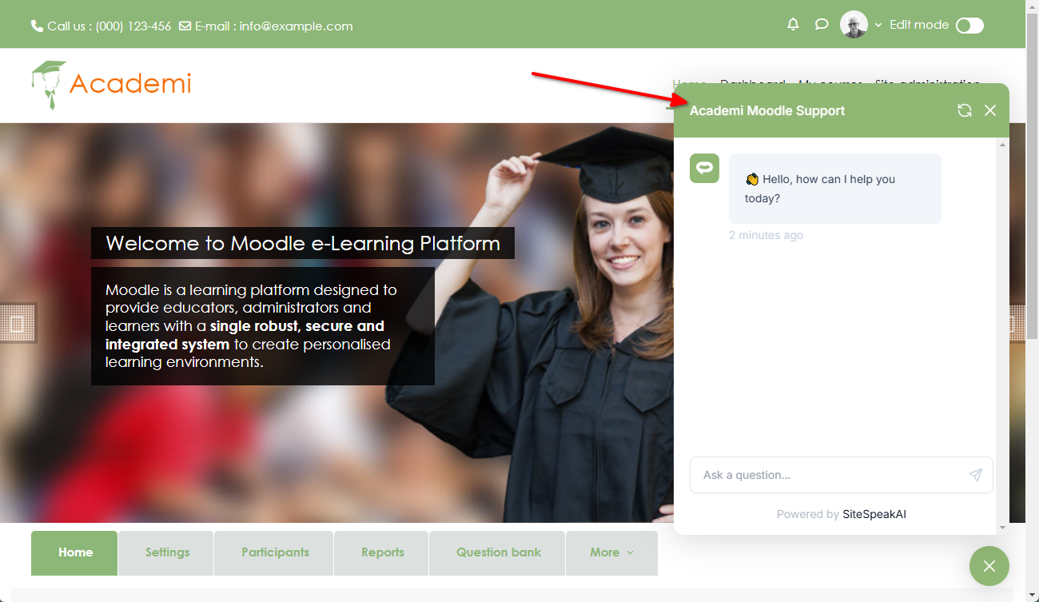The width and height of the screenshot is (1039, 602).
Task: Click the 'Call us : (000) 123-456' text
Action: coord(109,26)
